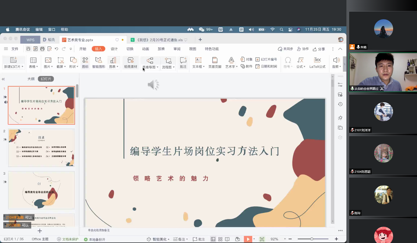This screenshot has height=243, width=417.
Task: Click the 分享 share button
Action: click(x=319, y=49)
